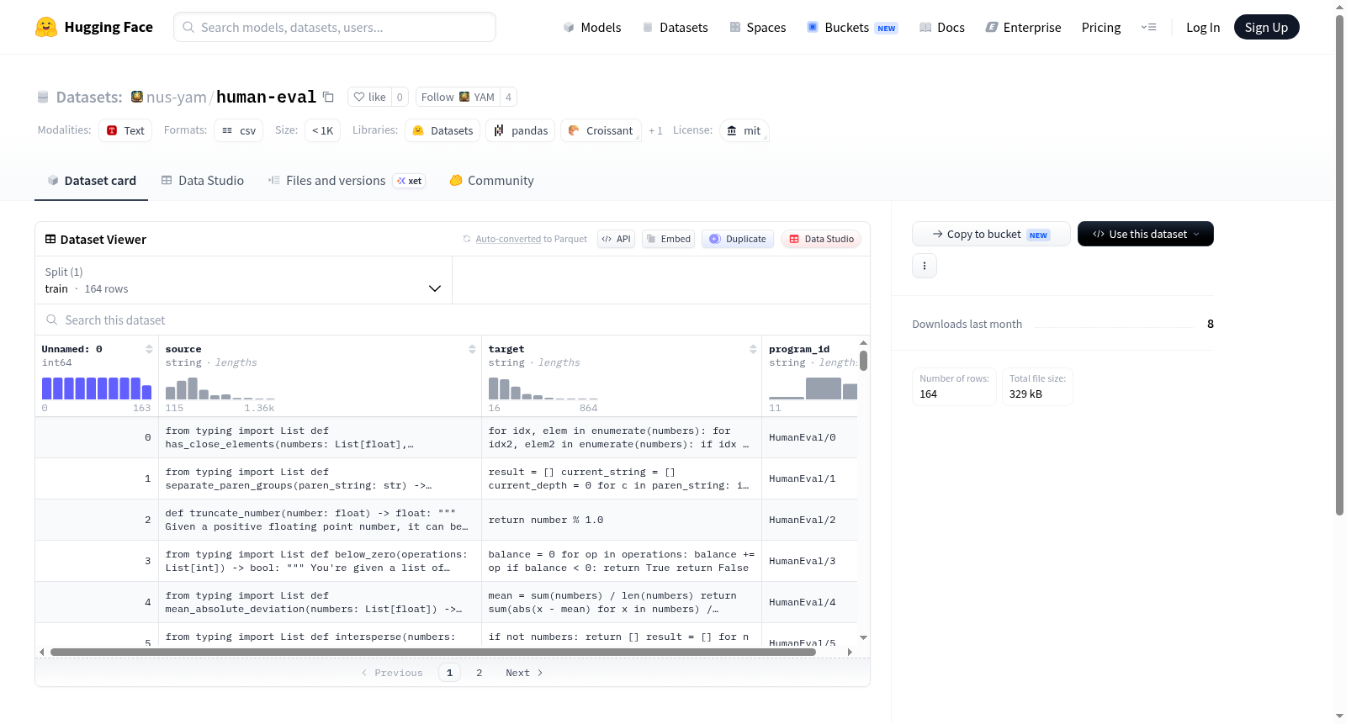The width and height of the screenshot is (1346, 724).
Task: Select the <1K size tag
Action: [x=323, y=130]
